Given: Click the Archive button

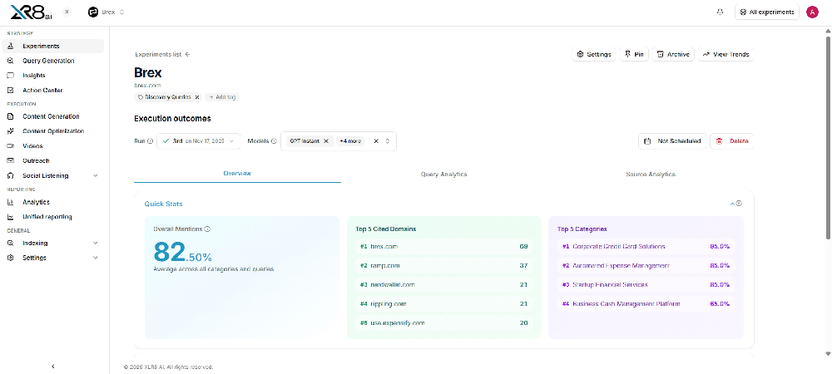Looking at the screenshot, I should point(673,55).
